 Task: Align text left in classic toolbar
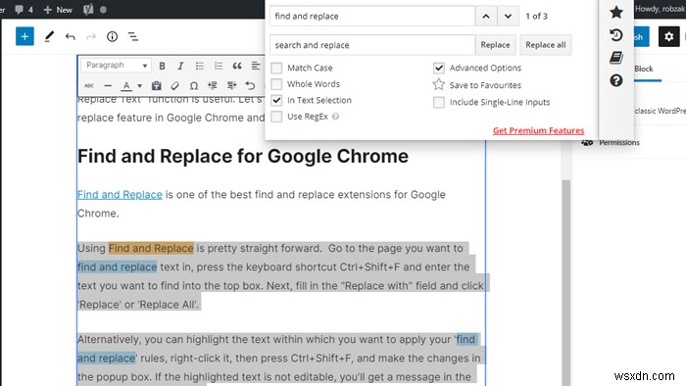pyautogui.click(x=256, y=66)
